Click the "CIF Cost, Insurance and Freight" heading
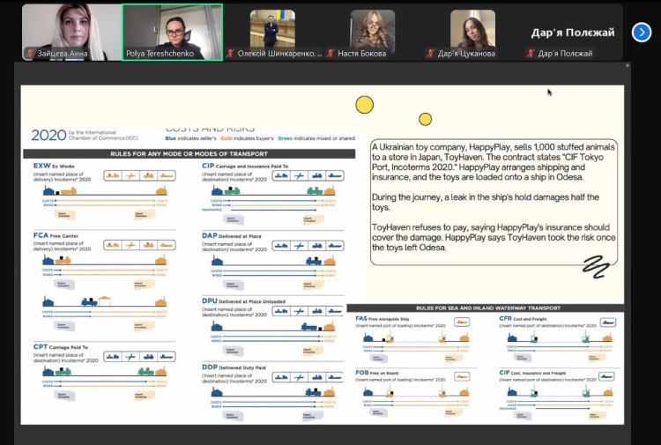661x445 pixels. 532,373
